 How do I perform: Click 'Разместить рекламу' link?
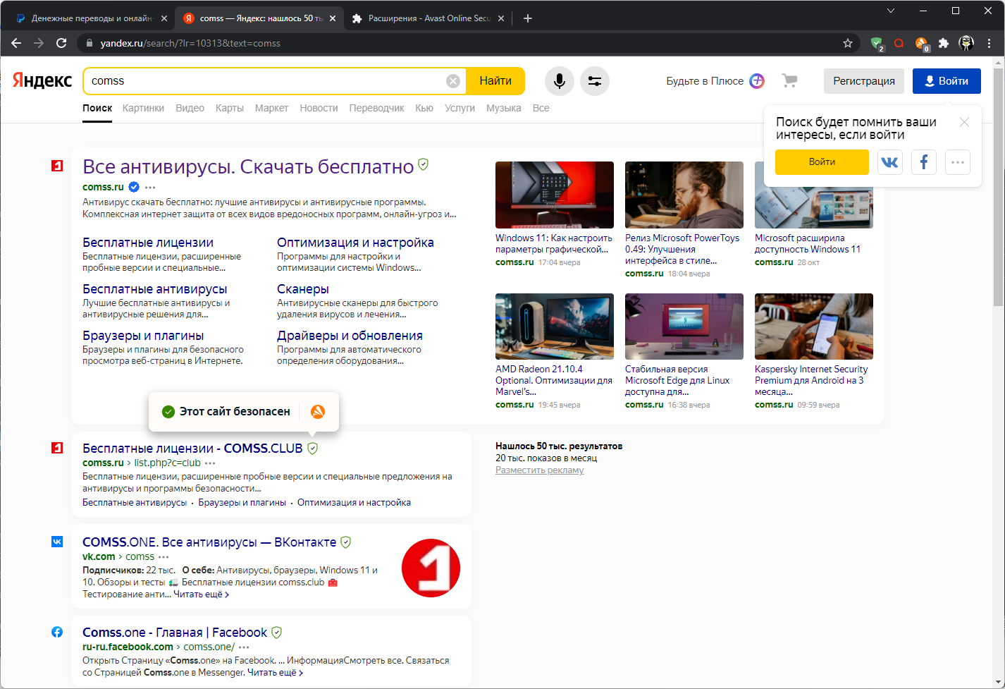tap(539, 470)
